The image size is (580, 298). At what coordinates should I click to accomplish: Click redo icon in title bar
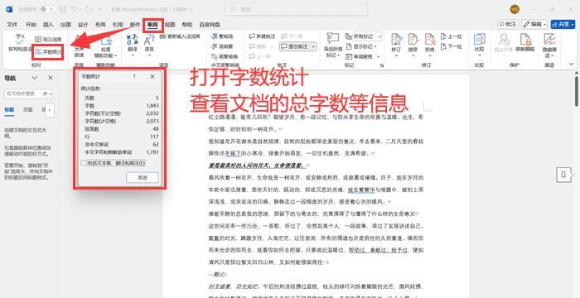89,9
